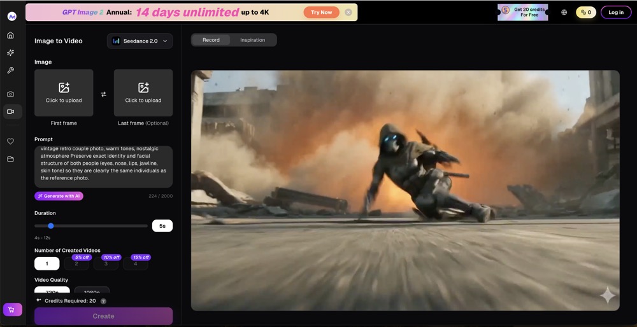Swap first and last frame icon
The width and height of the screenshot is (637, 327).
pyautogui.click(x=104, y=94)
